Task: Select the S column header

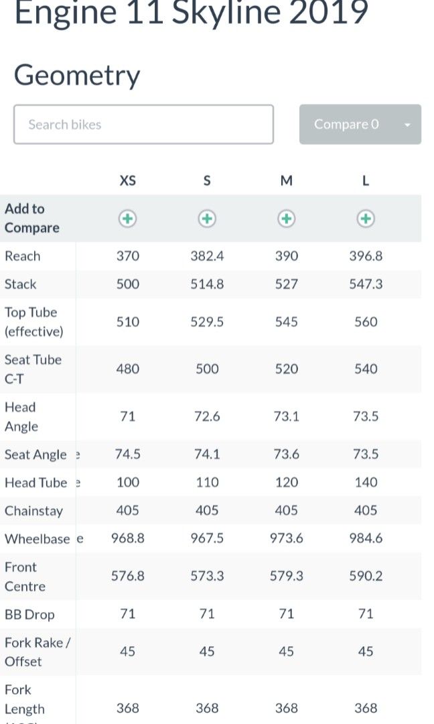Action: (207, 181)
